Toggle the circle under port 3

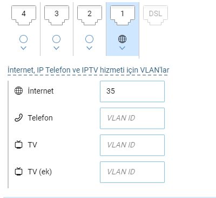coord(56,39)
